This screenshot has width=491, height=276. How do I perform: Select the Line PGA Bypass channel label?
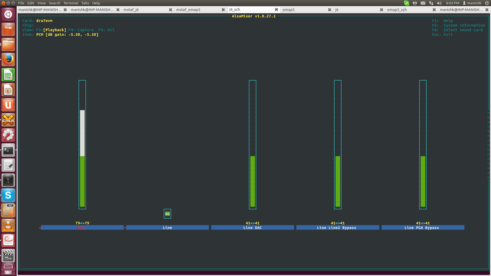[x=423, y=228]
